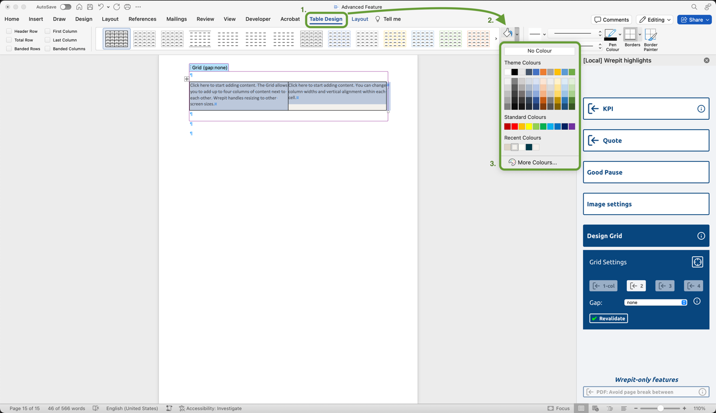This screenshot has width=716, height=413.
Task: Toggle the AutoSave switch
Action: 65,7
